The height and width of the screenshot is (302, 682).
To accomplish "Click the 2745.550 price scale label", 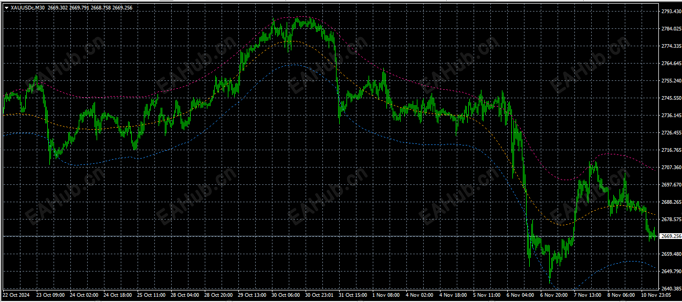I will coord(670,98).
